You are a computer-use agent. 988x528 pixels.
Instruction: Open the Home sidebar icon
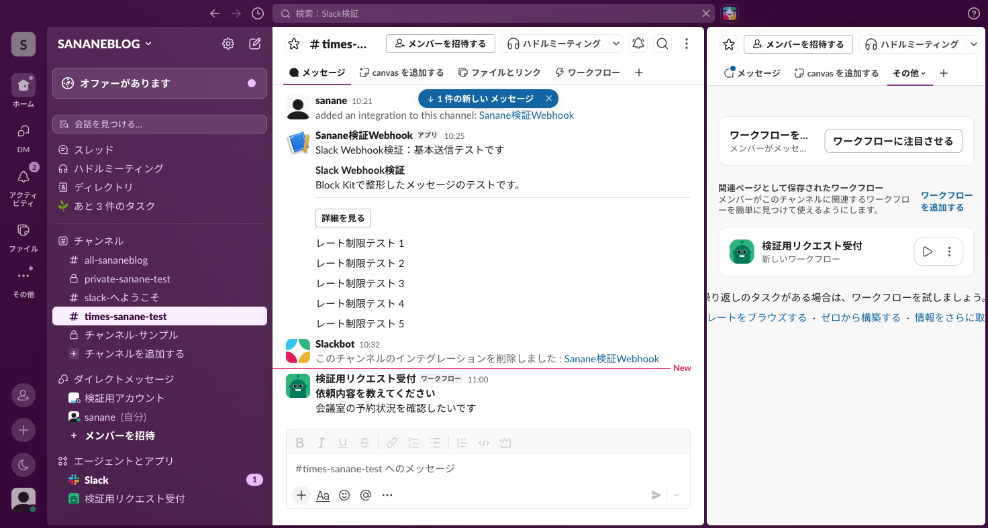click(23, 85)
